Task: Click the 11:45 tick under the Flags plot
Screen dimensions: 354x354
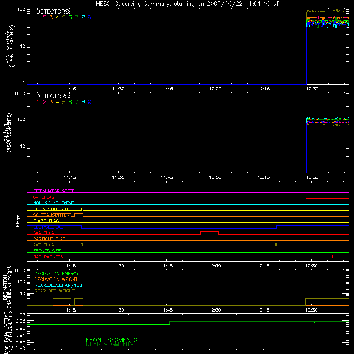Action: tap(166, 266)
